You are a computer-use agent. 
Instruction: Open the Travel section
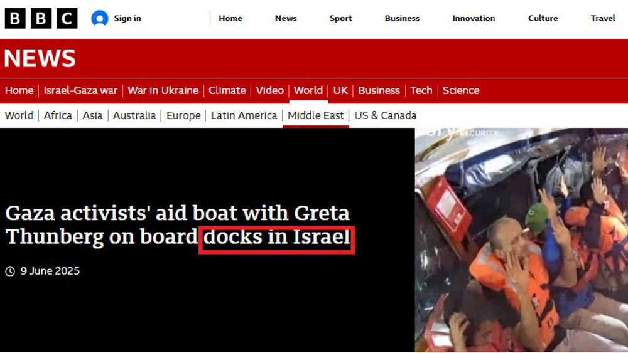[x=603, y=18]
